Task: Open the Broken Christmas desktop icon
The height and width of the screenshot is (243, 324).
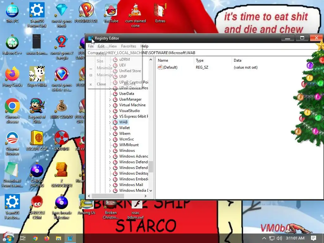Action: (111, 209)
